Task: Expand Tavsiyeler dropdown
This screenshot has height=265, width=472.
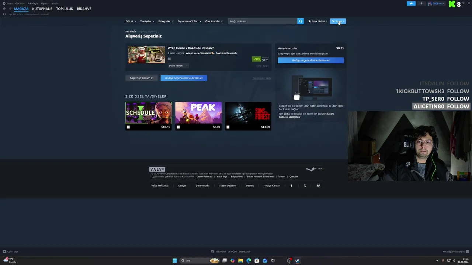Action: 147,21
